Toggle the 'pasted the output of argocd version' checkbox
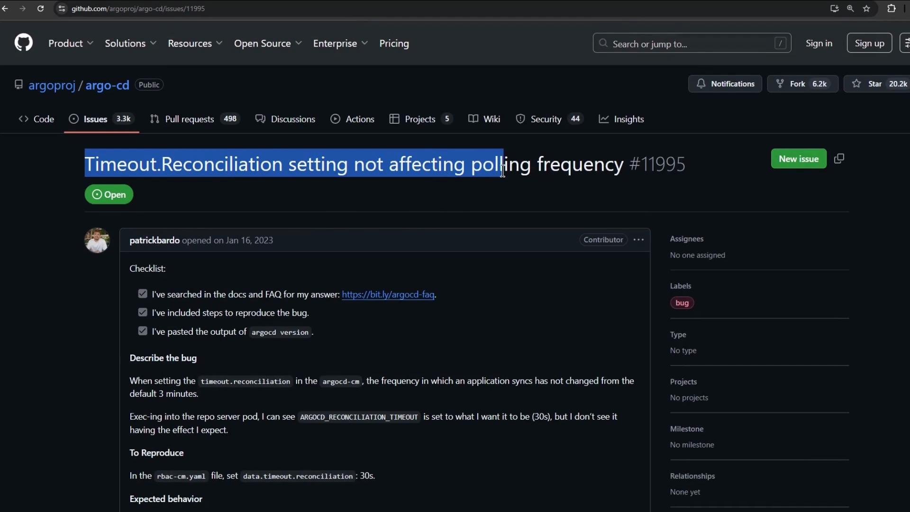Screen dimensions: 910x512 [x=143, y=331]
